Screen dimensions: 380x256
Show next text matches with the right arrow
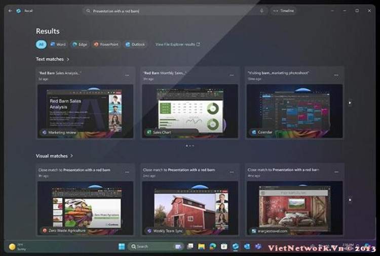click(350, 103)
